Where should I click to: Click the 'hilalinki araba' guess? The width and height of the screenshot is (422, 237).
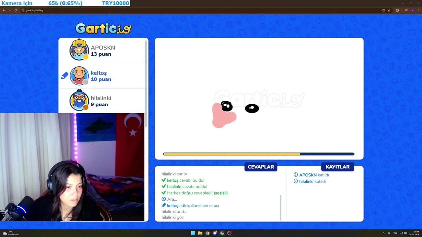(174, 212)
